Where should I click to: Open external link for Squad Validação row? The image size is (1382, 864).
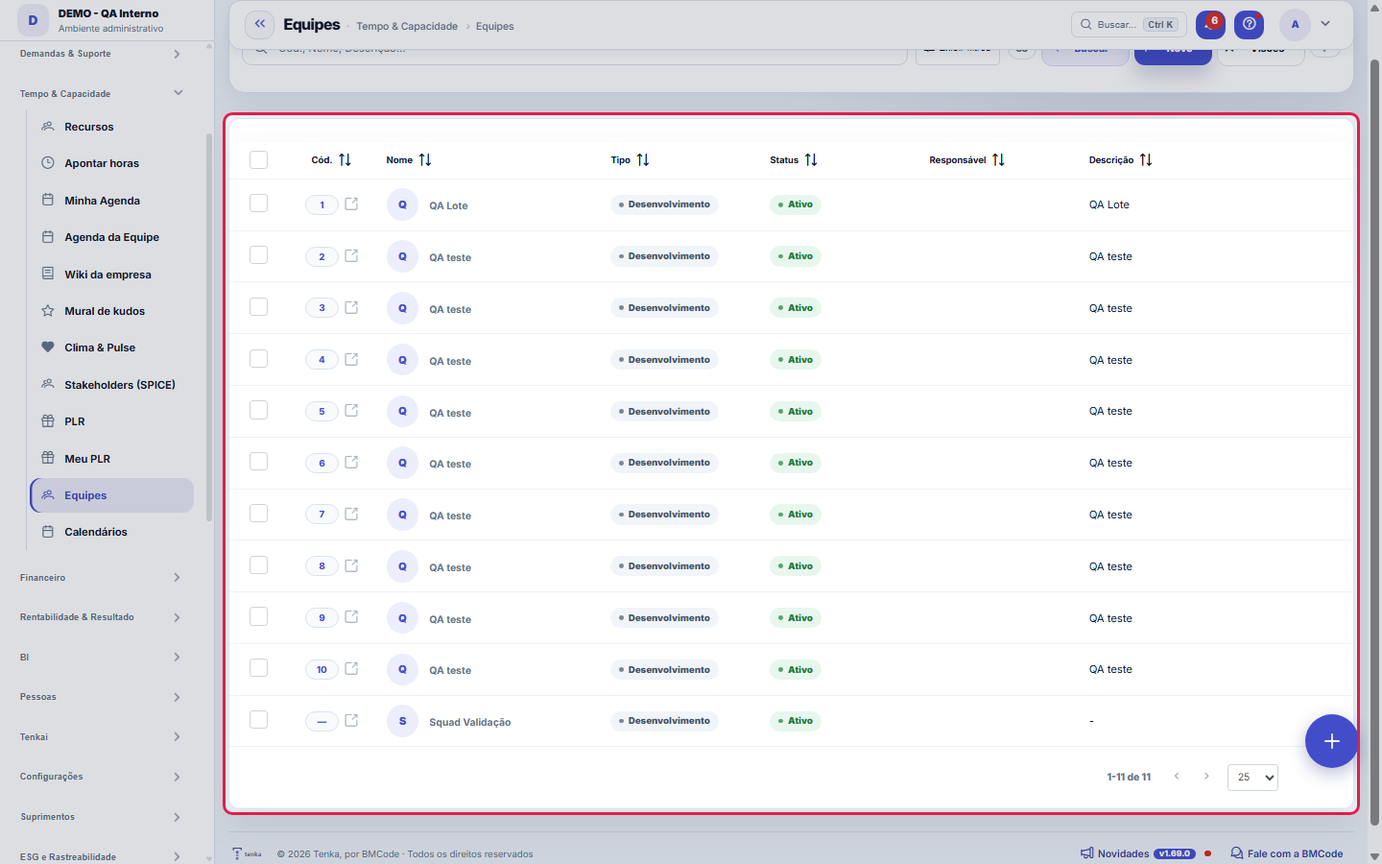pyautogui.click(x=351, y=720)
